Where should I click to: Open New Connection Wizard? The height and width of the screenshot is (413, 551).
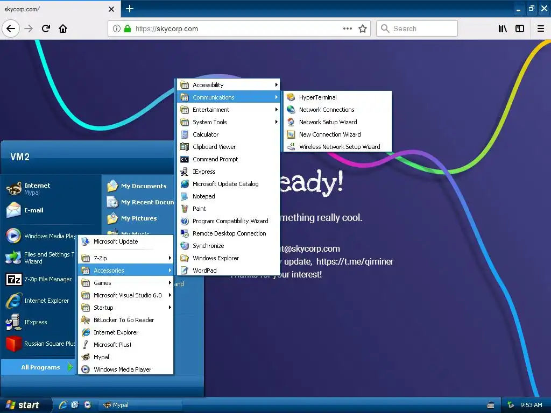(x=337, y=134)
